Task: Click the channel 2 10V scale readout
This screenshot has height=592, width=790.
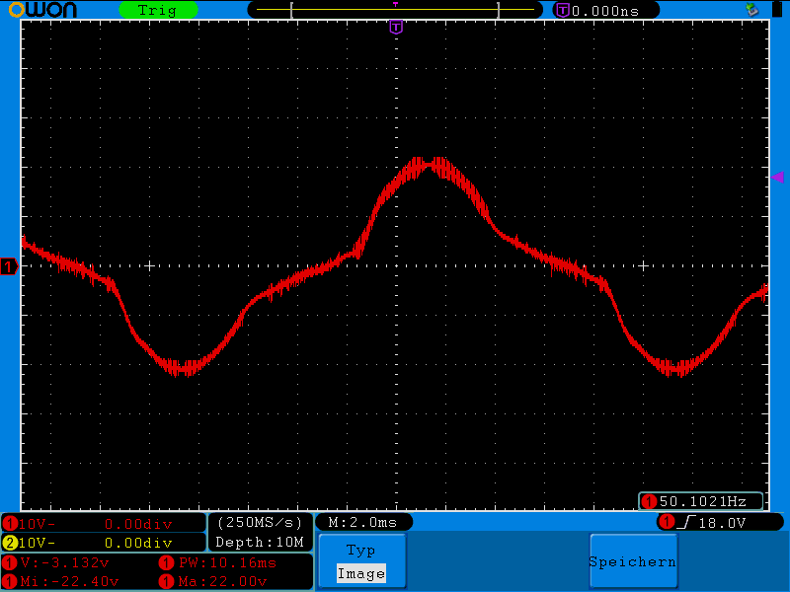Action: point(38,543)
